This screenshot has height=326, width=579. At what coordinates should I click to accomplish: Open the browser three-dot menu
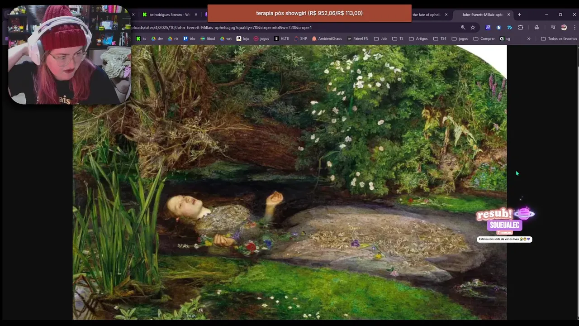[574, 27]
